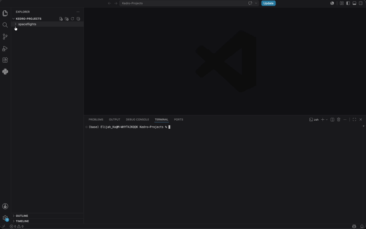Image resolution: width=366 pixels, height=229 pixels.
Task: Toggle the secondary side bar visibility
Action: (361, 3)
